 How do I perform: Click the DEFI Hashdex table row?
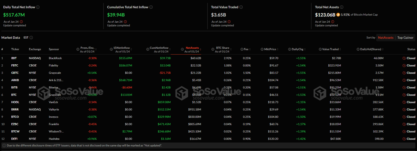coord(208,139)
